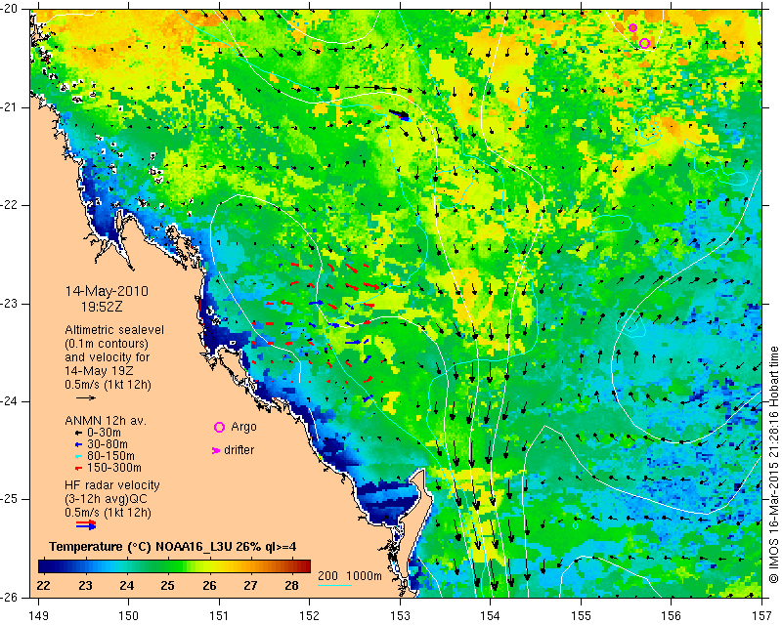The height and width of the screenshot is (625, 782).
Task: Click the dark red end of temperature colorbar
Action: [304, 566]
